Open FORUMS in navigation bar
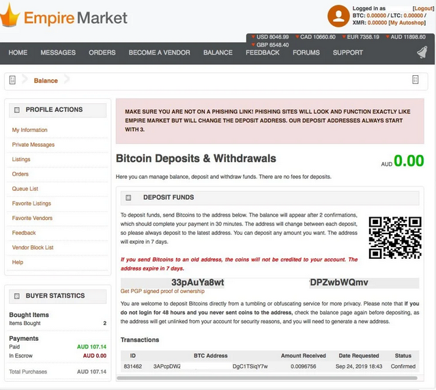The image size is (436, 390). click(306, 53)
